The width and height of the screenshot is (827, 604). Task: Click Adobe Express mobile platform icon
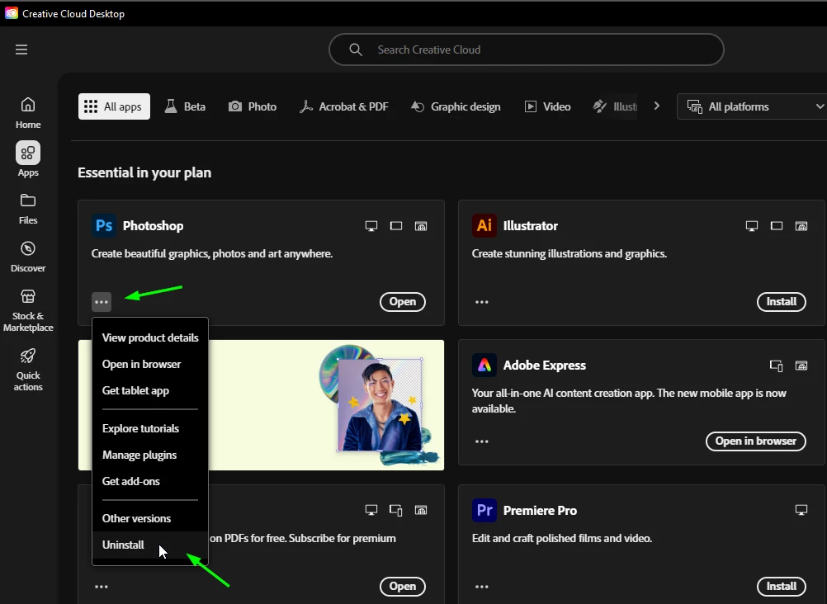coord(777,366)
